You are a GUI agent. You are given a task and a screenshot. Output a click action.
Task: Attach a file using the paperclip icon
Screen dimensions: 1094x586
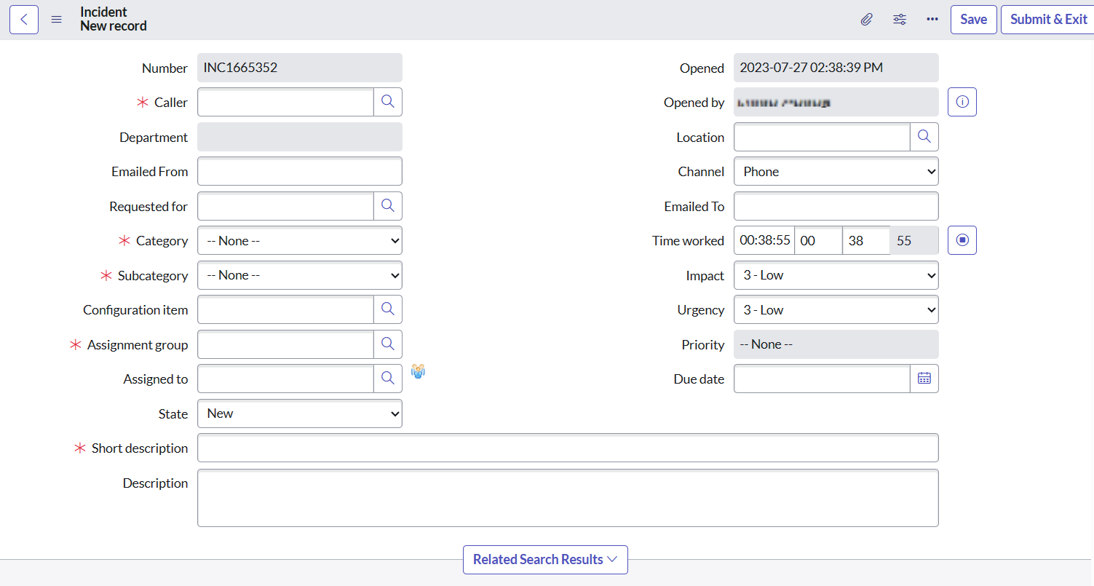pyautogui.click(x=866, y=19)
